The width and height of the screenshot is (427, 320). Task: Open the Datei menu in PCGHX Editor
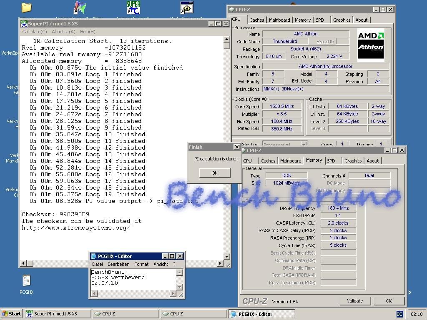click(x=98, y=264)
